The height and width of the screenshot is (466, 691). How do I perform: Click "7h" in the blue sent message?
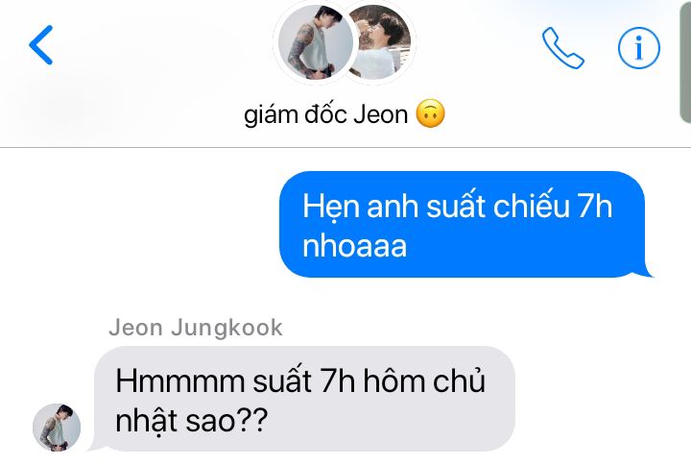click(595, 206)
